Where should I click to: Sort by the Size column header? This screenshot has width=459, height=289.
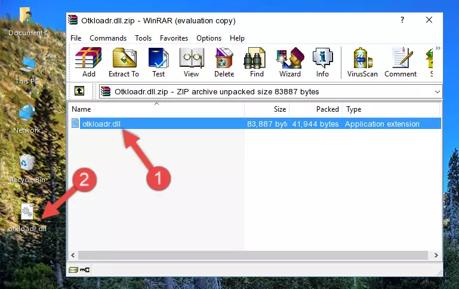point(267,109)
